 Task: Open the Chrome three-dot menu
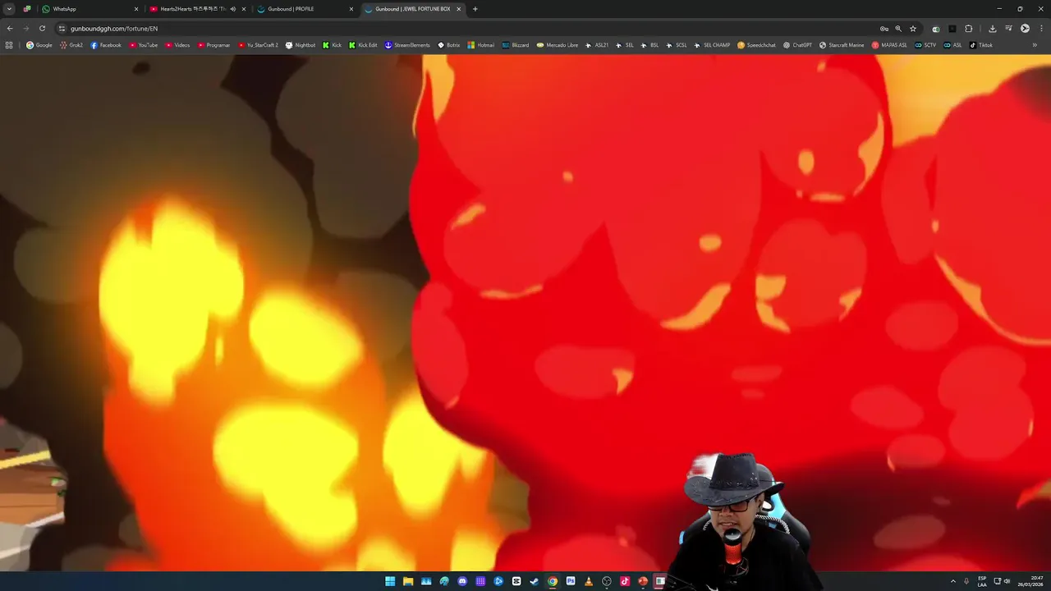pos(1040,28)
